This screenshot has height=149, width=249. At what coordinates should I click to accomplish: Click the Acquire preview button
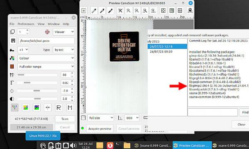(100, 129)
